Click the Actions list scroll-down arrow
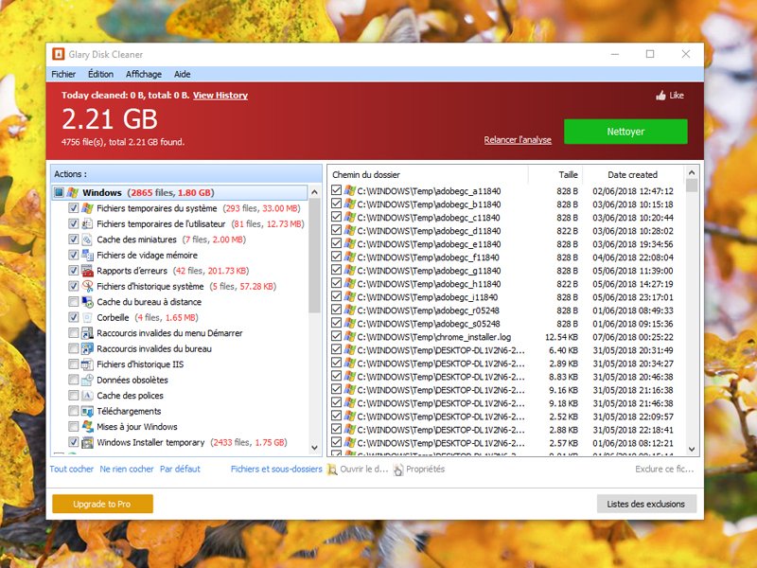This screenshot has width=757, height=568. click(x=315, y=448)
